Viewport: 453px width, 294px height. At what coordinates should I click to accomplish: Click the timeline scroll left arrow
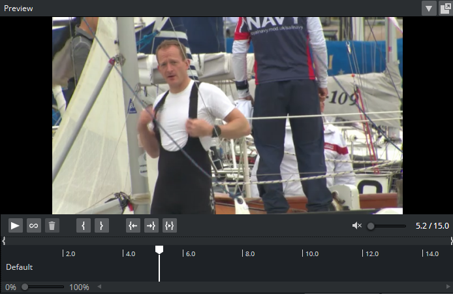100,287
